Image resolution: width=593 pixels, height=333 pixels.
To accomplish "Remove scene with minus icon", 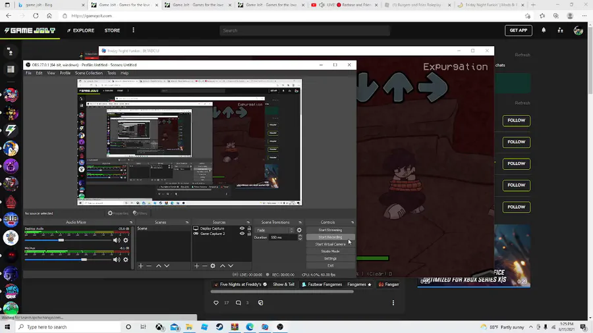I will click(149, 266).
